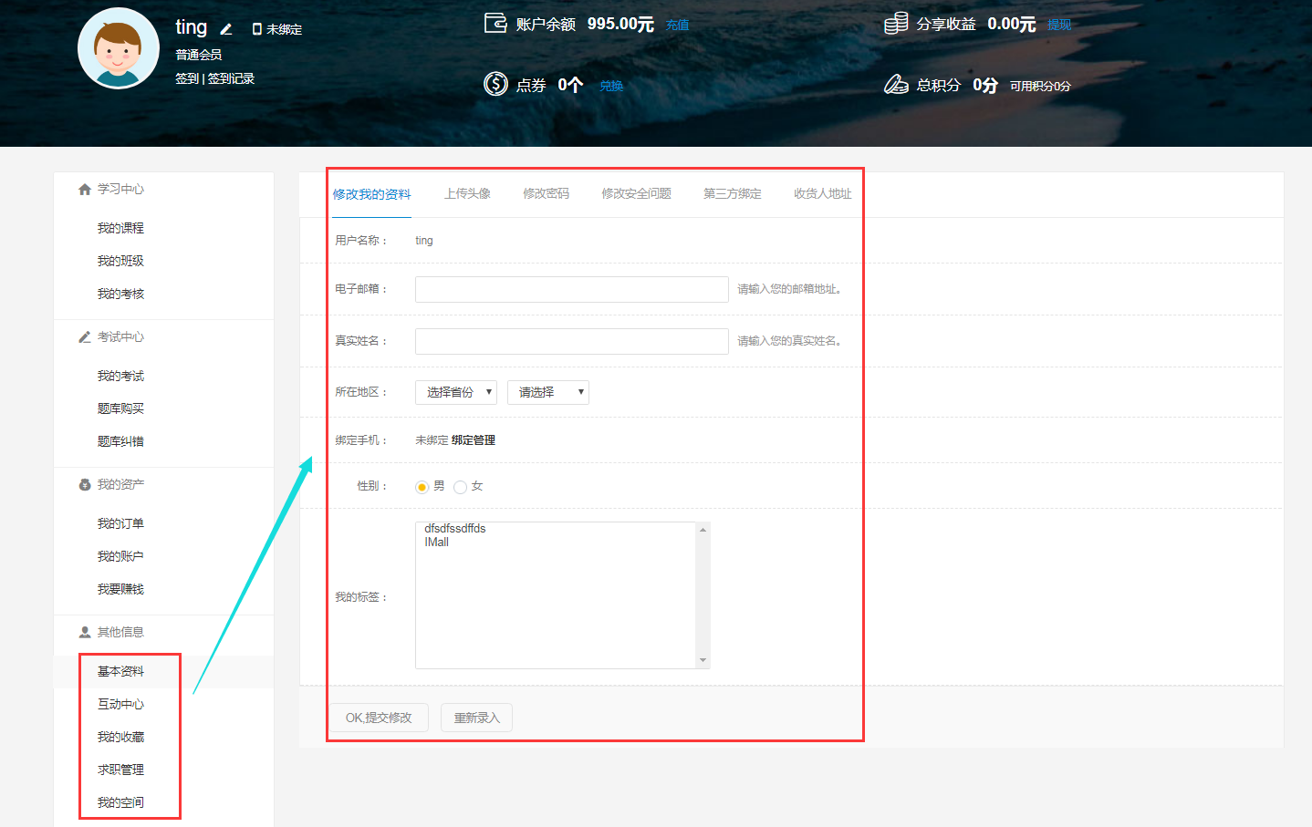Viewport: 1312px width, 827px height.
Task: Select the 男 gender radio button
Action: tap(422, 487)
